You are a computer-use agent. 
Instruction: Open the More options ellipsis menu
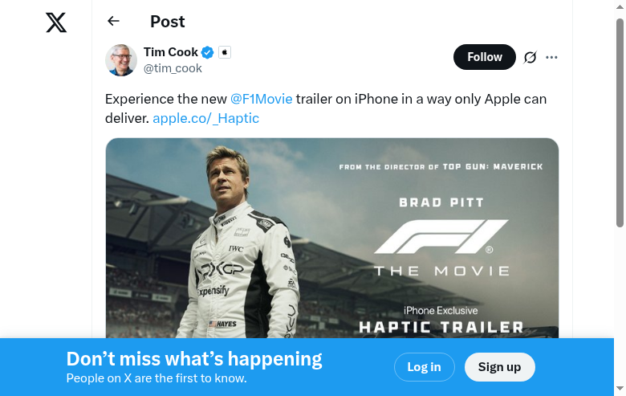click(x=551, y=57)
